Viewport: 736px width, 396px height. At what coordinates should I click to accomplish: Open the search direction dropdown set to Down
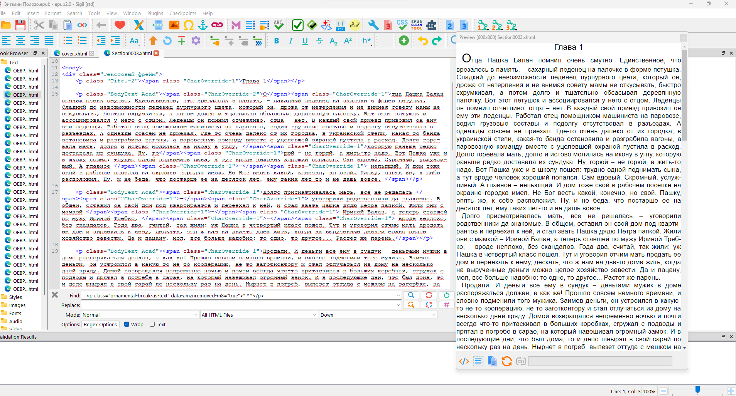pos(378,315)
